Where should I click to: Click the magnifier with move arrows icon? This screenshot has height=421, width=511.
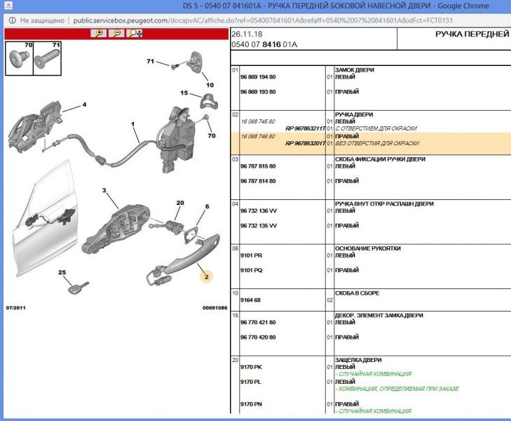click(x=135, y=34)
